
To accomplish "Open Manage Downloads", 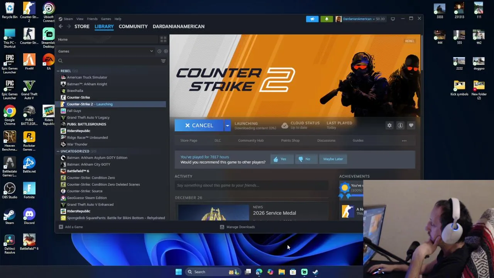I will point(237,227).
